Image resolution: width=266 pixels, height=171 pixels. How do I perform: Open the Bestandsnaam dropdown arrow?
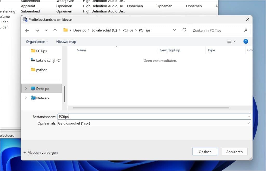[x=249, y=117]
